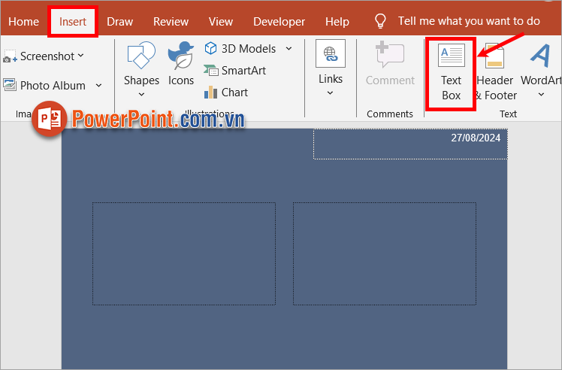Open the Draw tab
This screenshot has height=370, width=562.
click(x=119, y=22)
